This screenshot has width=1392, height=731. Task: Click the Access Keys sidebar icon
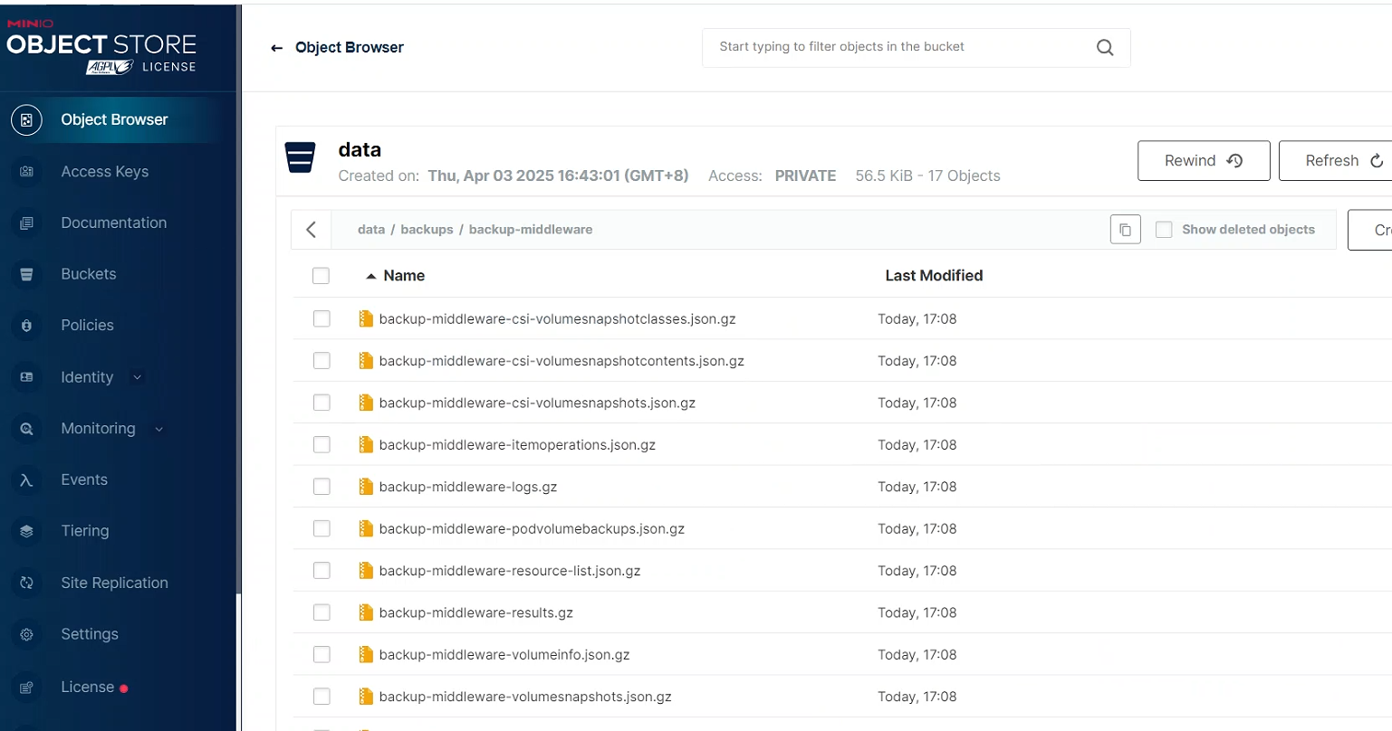click(x=26, y=171)
